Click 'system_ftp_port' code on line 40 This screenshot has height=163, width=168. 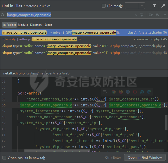pos(82,129)
